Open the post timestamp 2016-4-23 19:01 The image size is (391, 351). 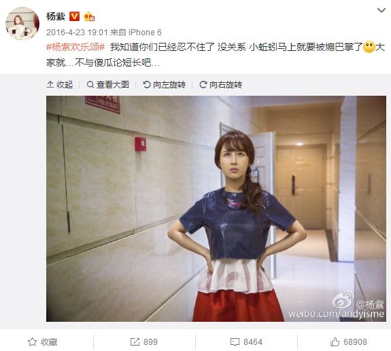77,33
